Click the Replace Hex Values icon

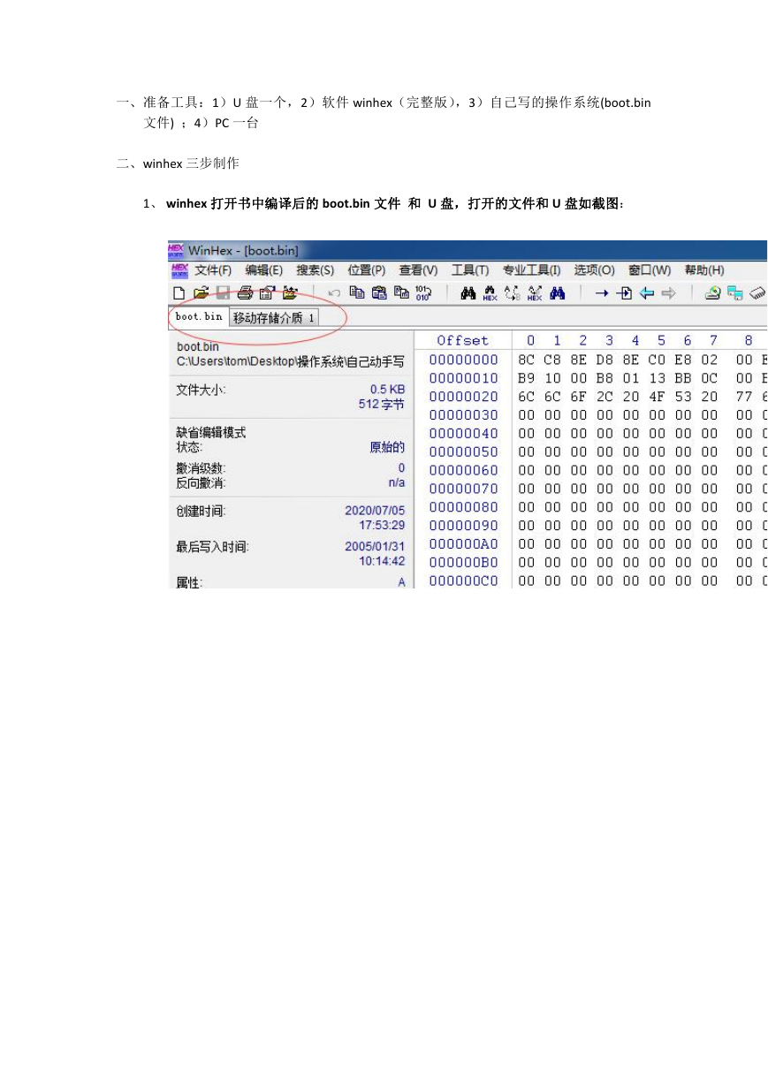pyautogui.click(x=535, y=293)
